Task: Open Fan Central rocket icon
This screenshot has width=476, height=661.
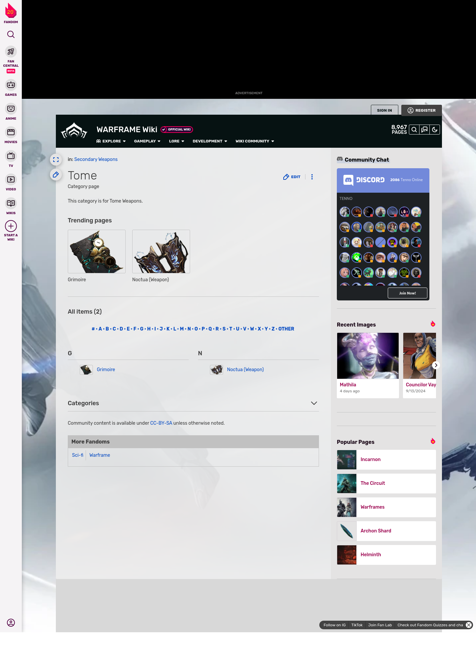Action: (11, 52)
